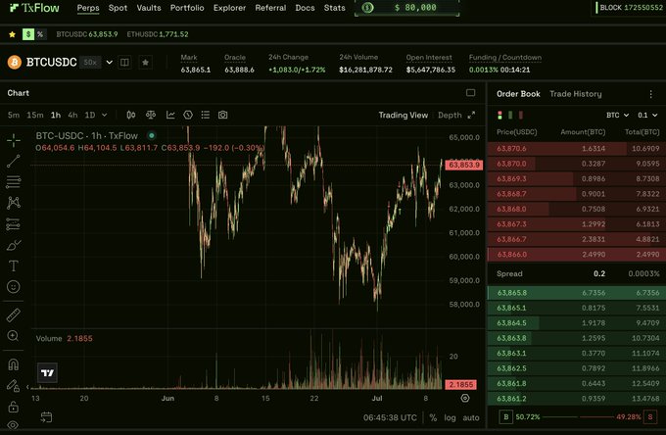Open Order Book options menu
This screenshot has width=666, height=435.
point(650,94)
